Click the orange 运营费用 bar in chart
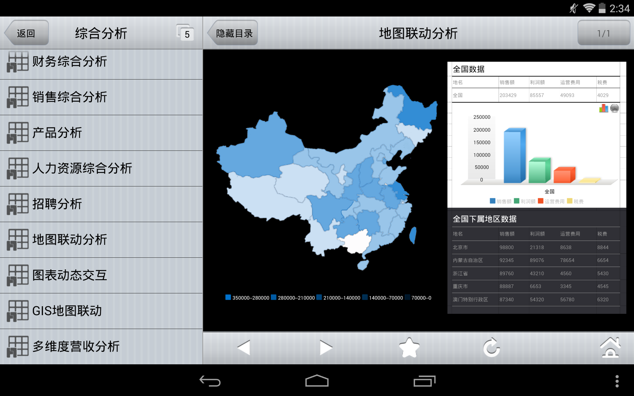 [564, 175]
